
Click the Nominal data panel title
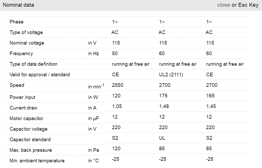tap(18, 5)
